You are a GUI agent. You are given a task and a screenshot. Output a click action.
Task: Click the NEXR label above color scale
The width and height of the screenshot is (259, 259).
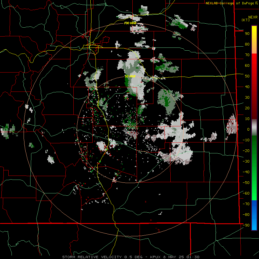click(x=253, y=17)
